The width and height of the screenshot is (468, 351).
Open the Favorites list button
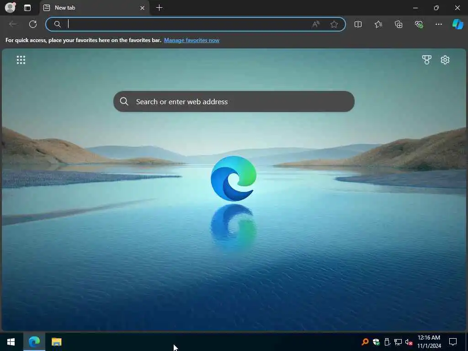coord(378,24)
